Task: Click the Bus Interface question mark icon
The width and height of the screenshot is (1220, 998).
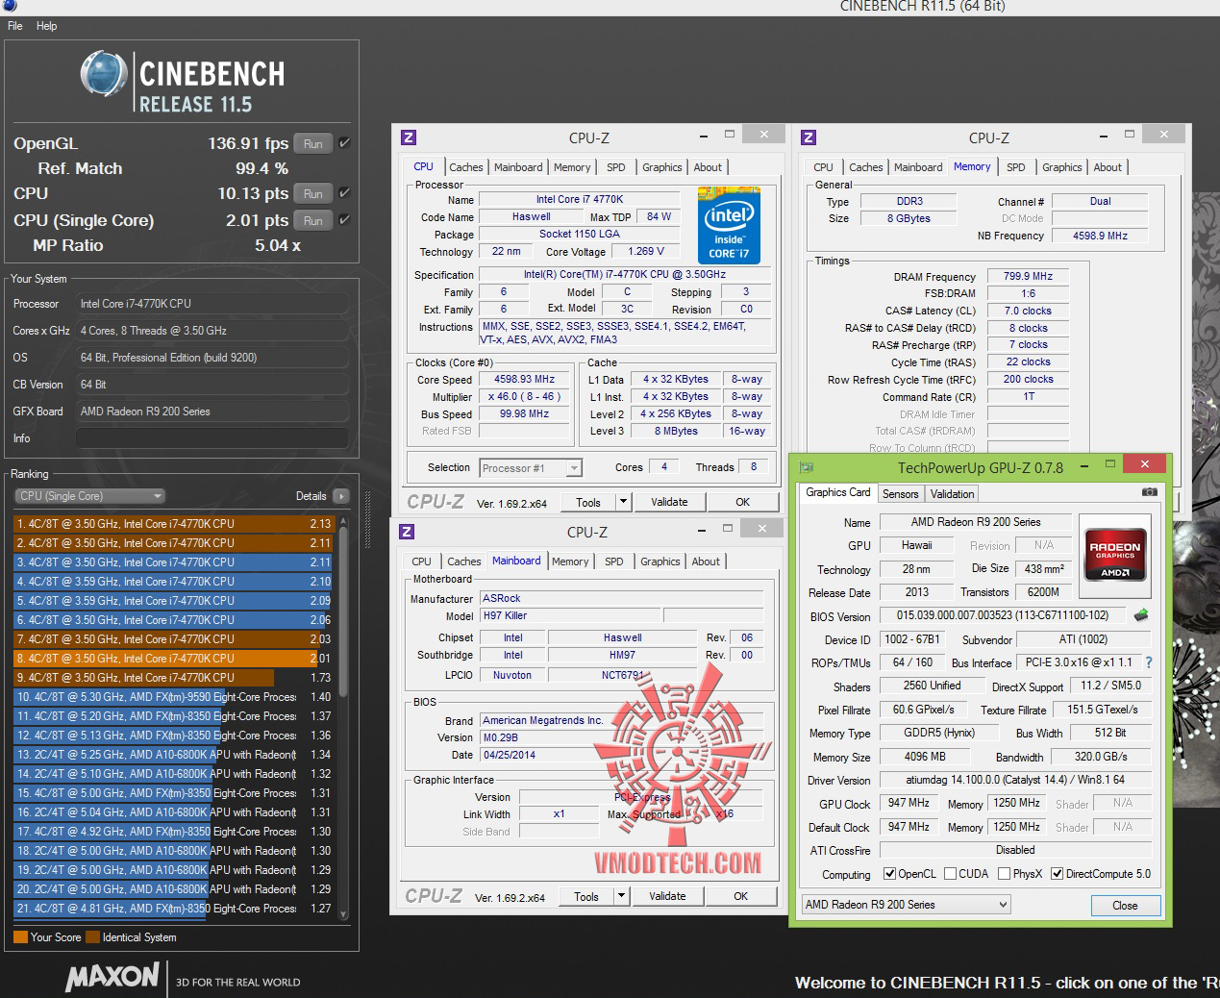Action: tap(1148, 662)
